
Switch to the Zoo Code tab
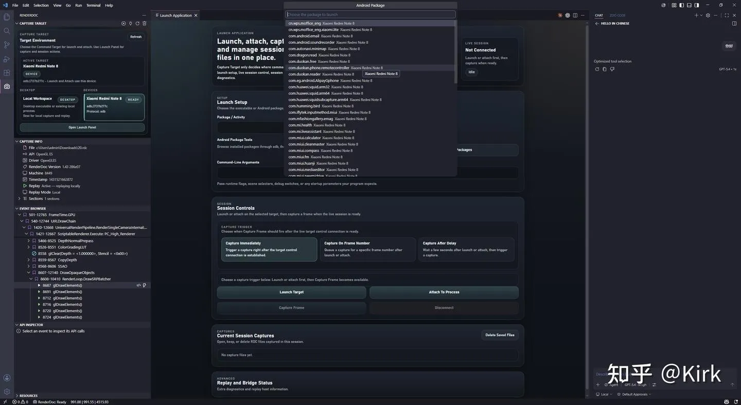coord(617,15)
